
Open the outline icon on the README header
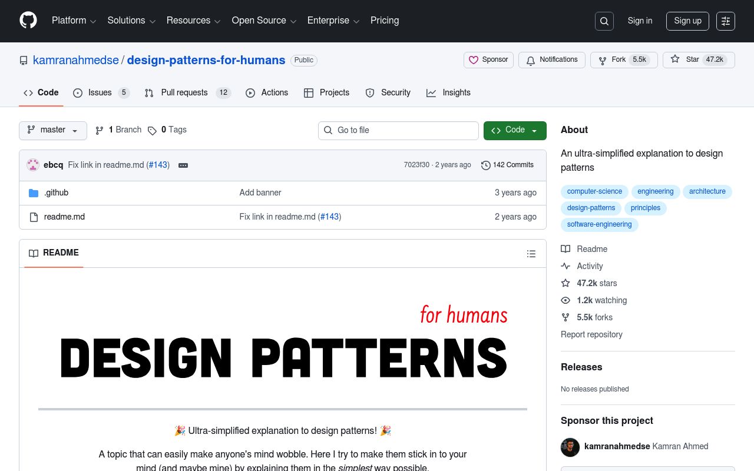tap(531, 254)
